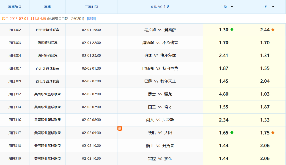The image size is (286, 165).
Task: Click 湖人 VS 尼克斯 matchup text
Action: tap(160, 120)
